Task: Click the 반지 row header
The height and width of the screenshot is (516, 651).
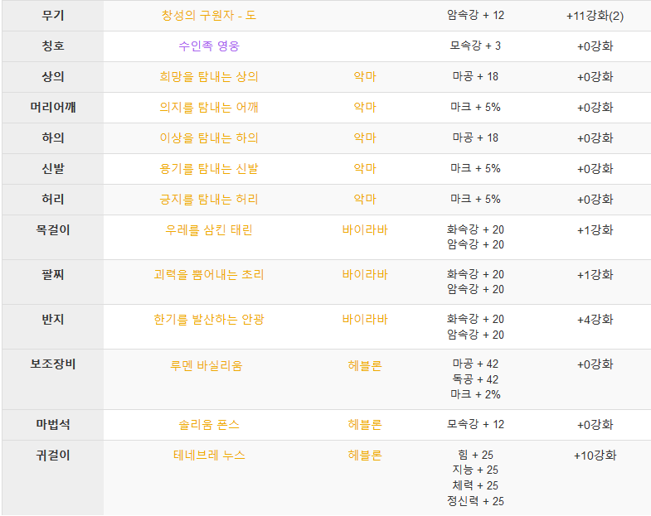Action: click(53, 327)
